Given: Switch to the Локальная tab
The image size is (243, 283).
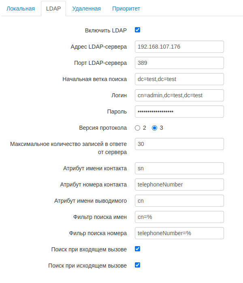Looking at the screenshot, I should coord(21,9).
